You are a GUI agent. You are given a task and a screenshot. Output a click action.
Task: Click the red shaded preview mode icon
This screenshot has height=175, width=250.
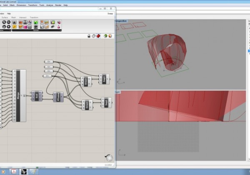99,36
